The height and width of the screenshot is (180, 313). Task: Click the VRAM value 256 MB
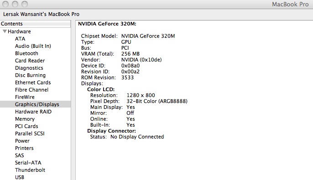[130, 54]
